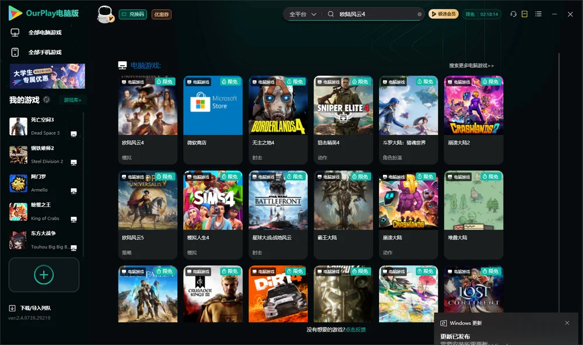583x345 pixels.
Task: Add a new game with plus button
Action: pos(44,274)
